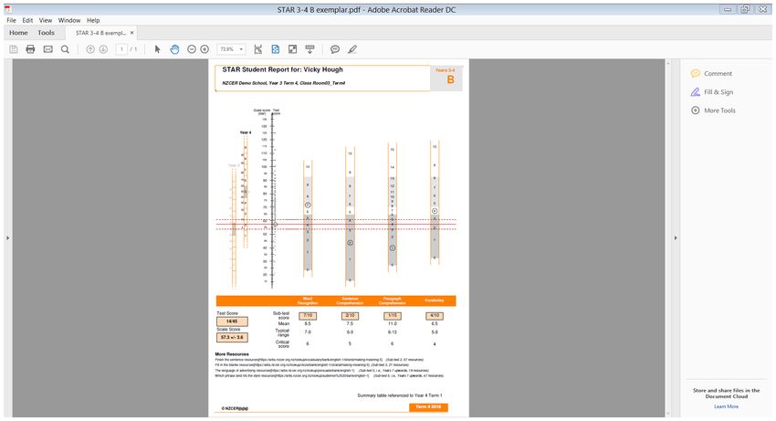Open the Window menu

click(x=69, y=20)
